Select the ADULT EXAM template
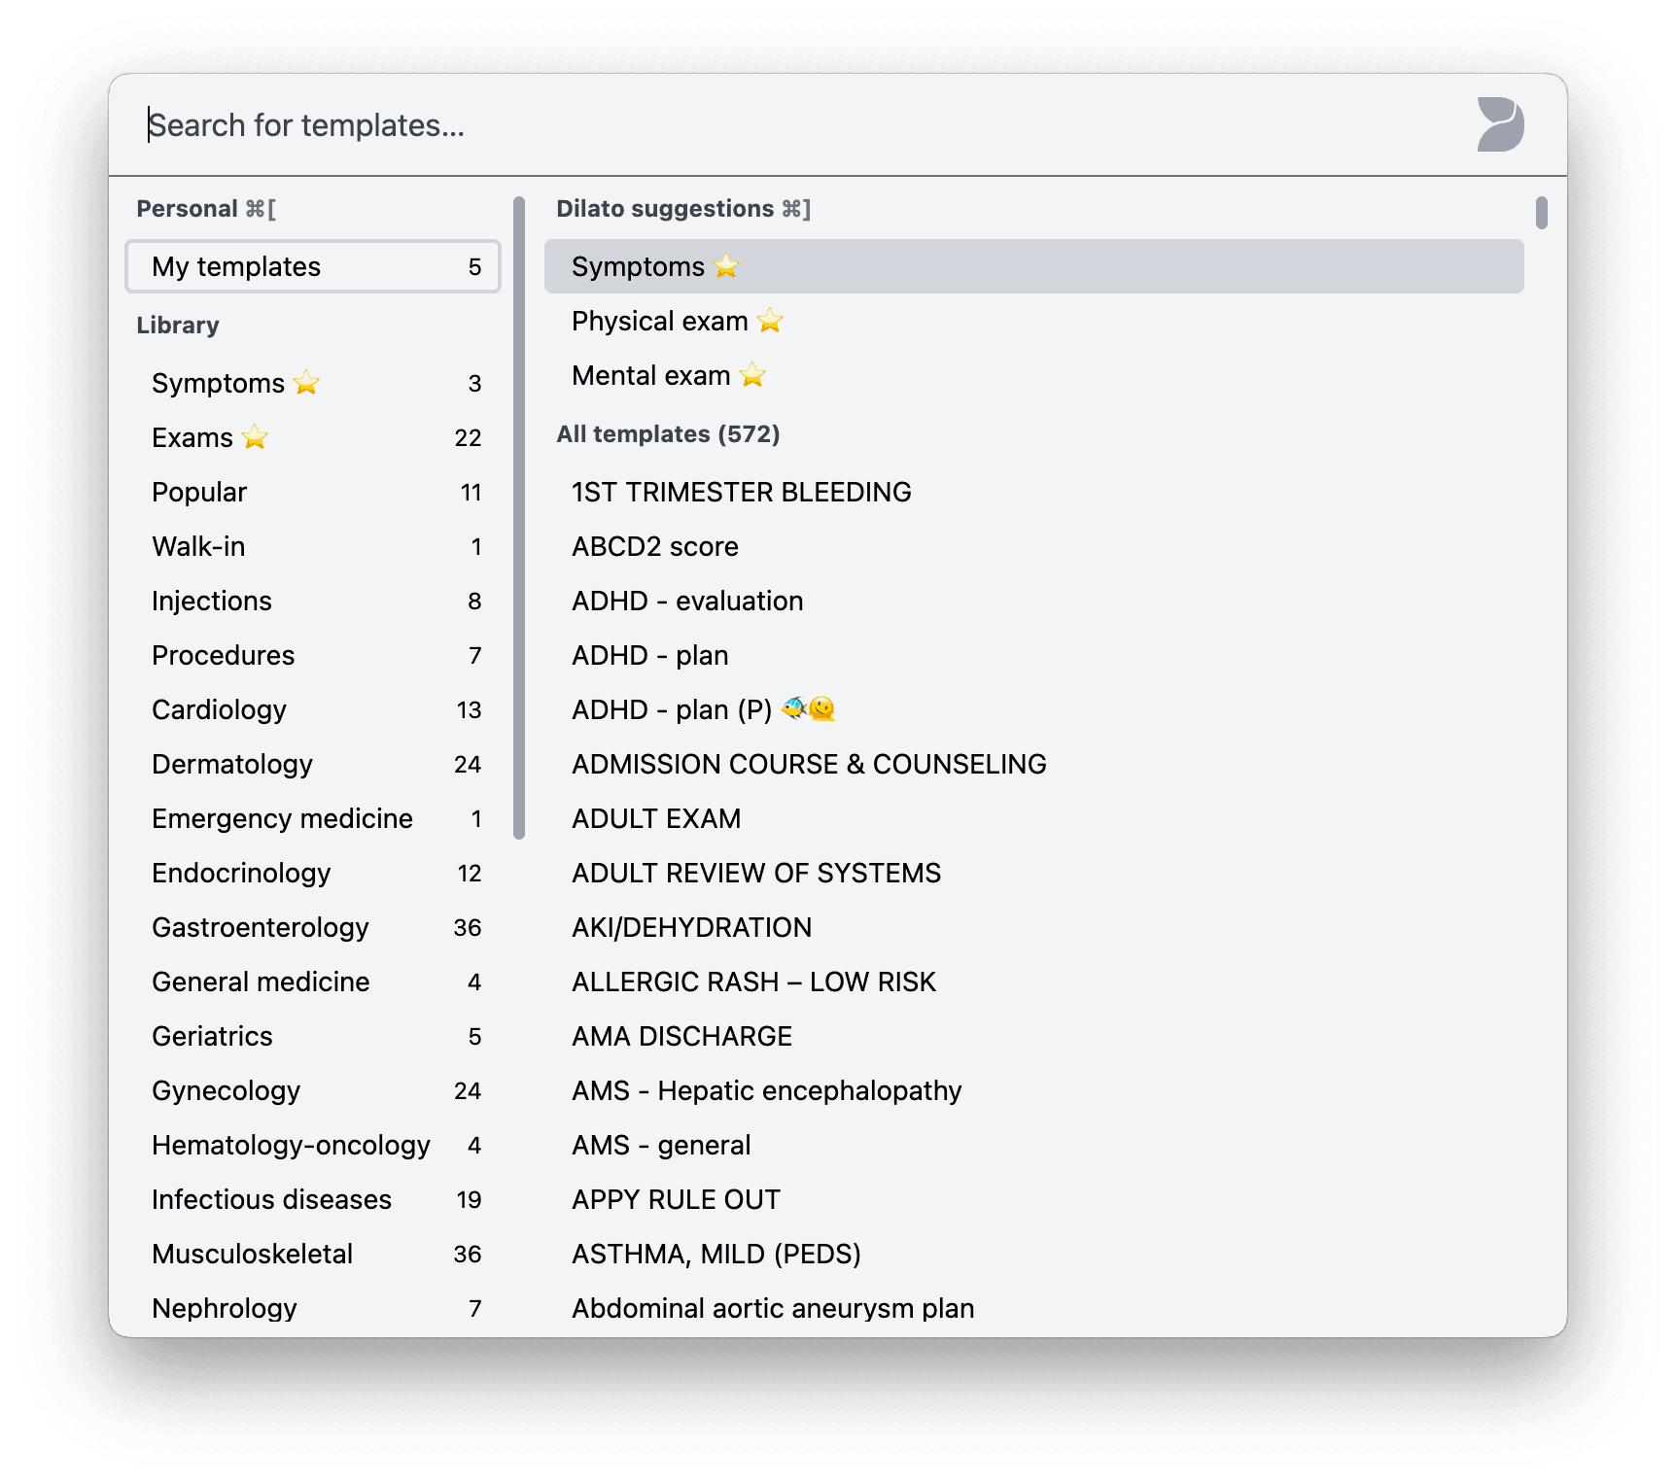 click(655, 818)
